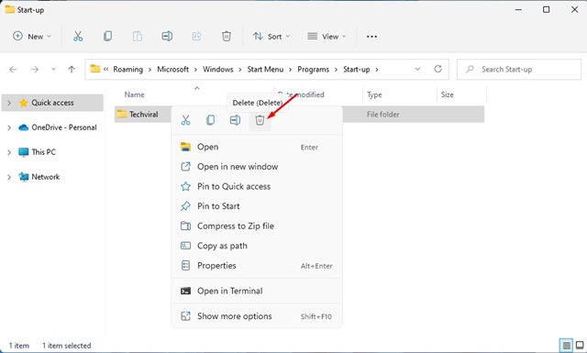Click the Cut icon in the context menu

pyautogui.click(x=185, y=120)
